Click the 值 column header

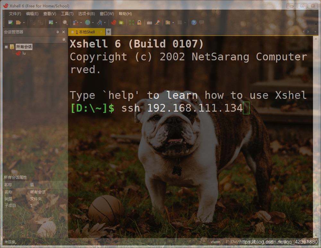pos(32,185)
